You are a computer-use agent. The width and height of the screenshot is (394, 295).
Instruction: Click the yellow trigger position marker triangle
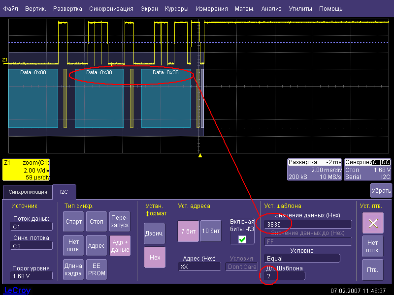200,155
